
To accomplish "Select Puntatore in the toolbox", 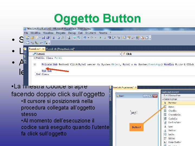I will coord(178,103).
